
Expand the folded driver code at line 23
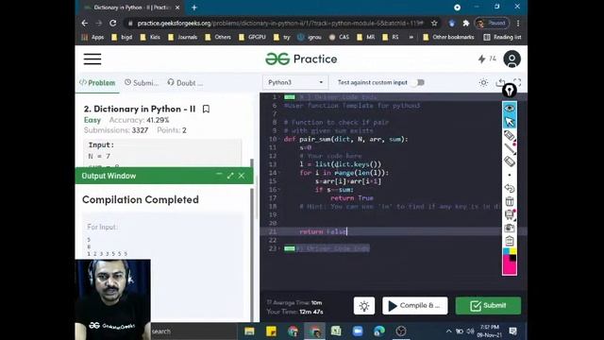(290, 248)
